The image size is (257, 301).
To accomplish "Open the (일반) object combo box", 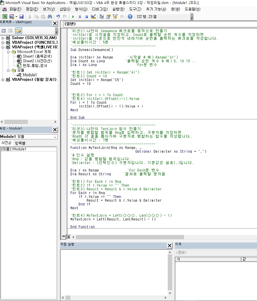I will [x=160, y=24].
